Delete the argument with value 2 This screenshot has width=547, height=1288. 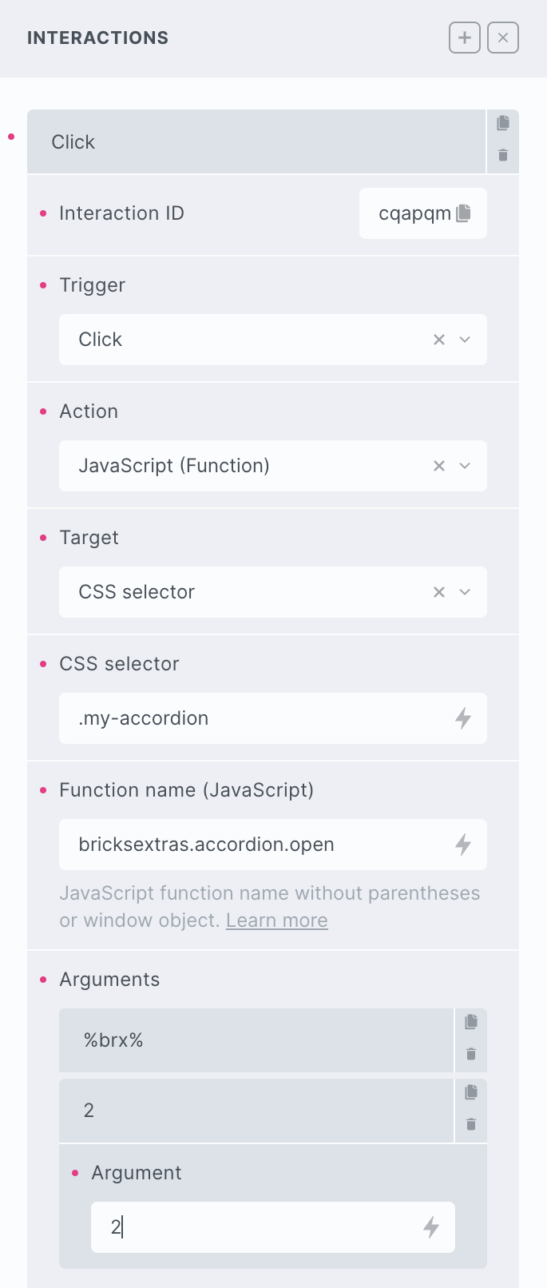471,1124
